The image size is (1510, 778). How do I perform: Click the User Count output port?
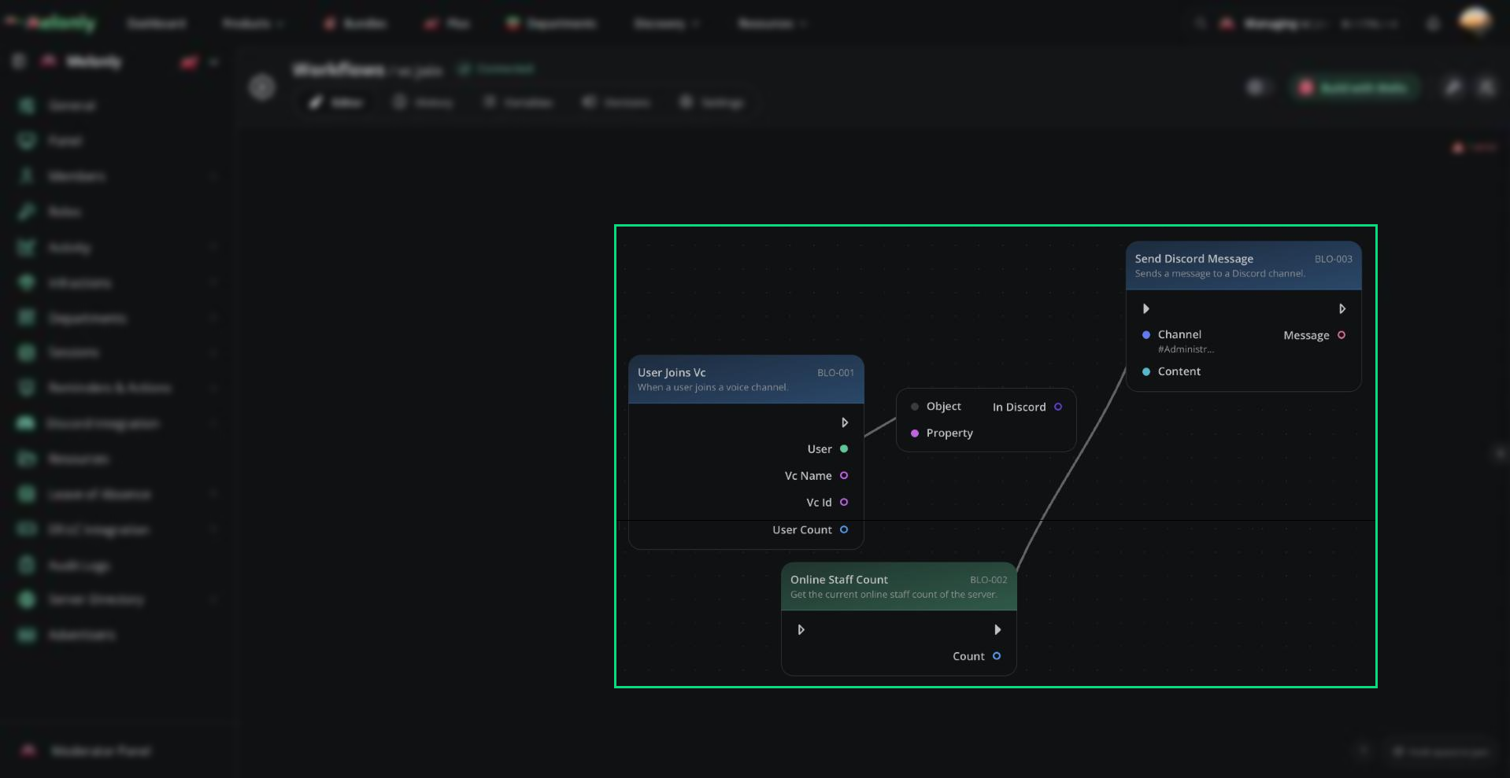point(844,530)
